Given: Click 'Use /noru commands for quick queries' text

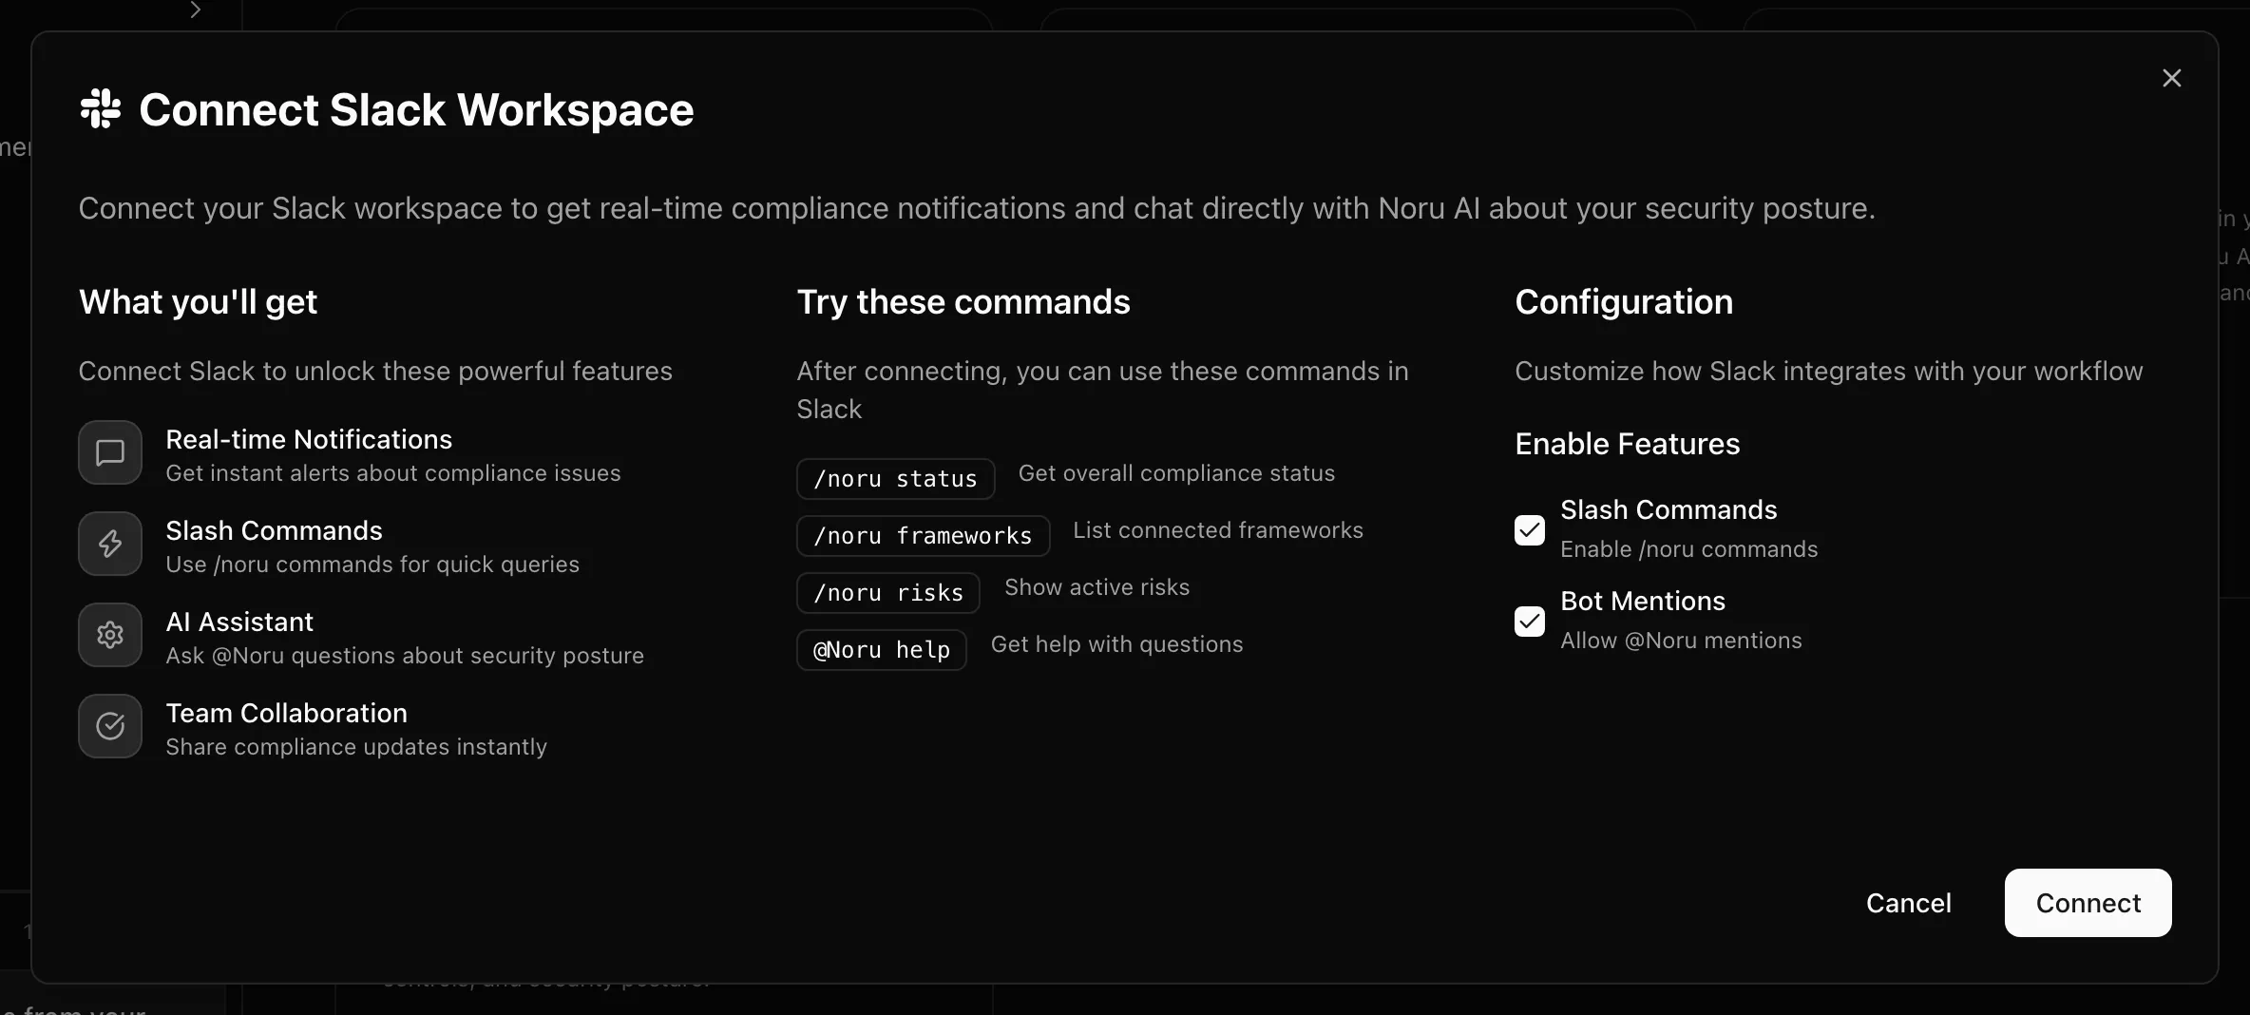Looking at the screenshot, I should point(372,565).
